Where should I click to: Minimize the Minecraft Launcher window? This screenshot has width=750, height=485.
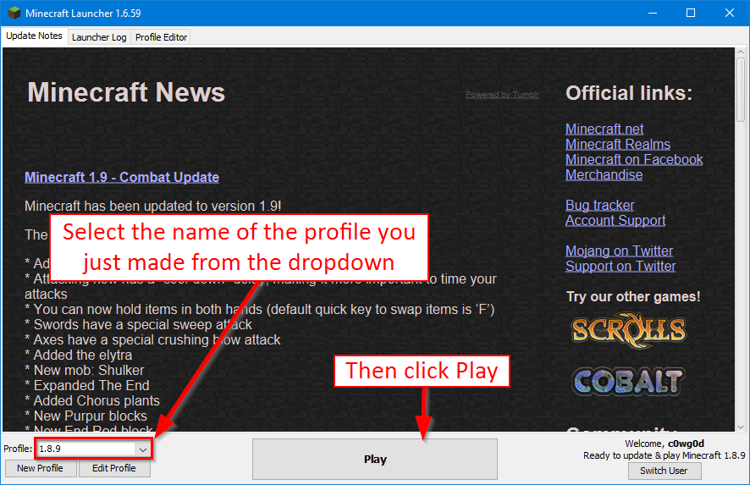(x=653, y=13)
